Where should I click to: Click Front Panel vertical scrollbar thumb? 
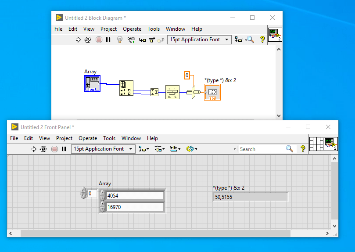pyautogui.click(x=334, y=191)
